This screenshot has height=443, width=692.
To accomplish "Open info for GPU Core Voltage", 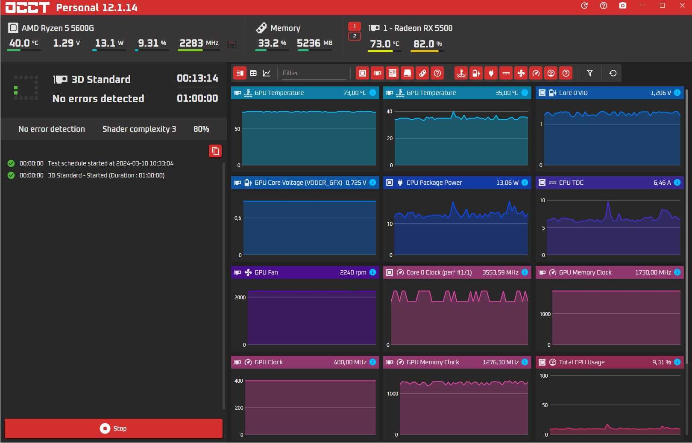I will [x=372, y=183].
